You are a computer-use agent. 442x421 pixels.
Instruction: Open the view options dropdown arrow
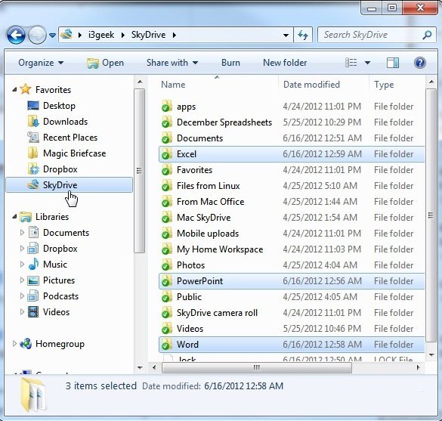367,63
